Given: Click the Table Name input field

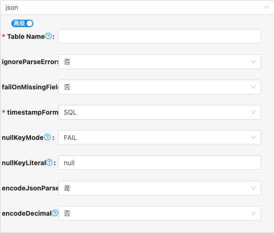Looking at the screenshot, I should click(160, 36).
